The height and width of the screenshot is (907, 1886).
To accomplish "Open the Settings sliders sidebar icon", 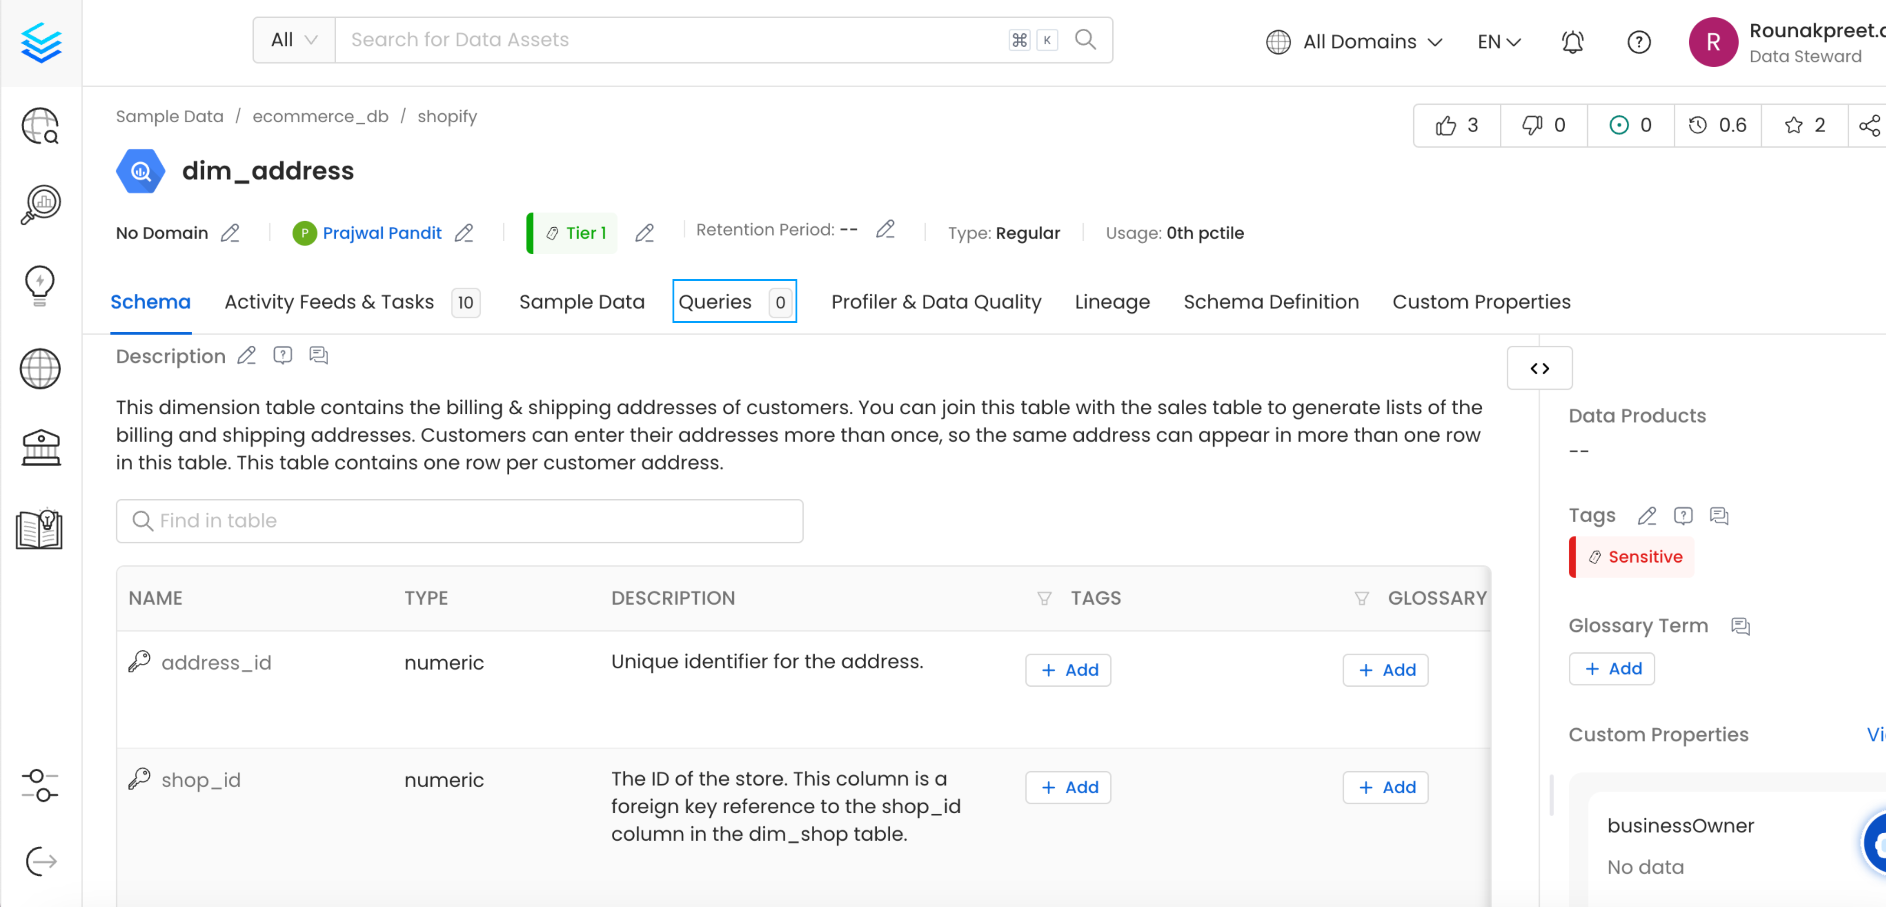I will [40, 785].
